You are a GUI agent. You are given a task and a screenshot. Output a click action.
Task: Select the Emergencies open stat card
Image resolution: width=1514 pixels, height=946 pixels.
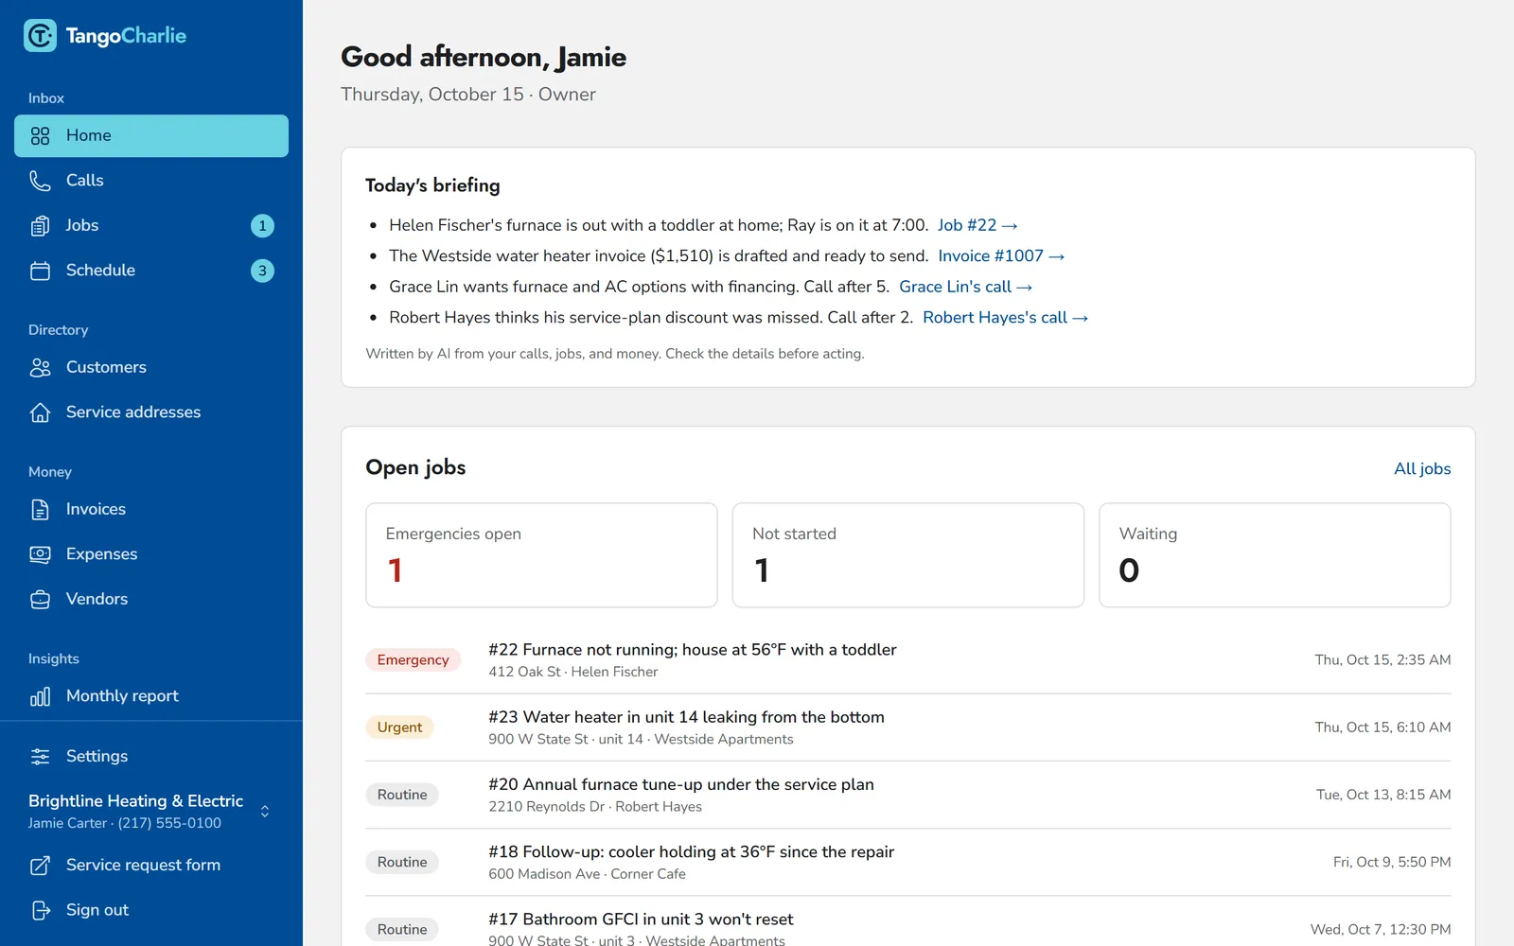tap(541, 555)
